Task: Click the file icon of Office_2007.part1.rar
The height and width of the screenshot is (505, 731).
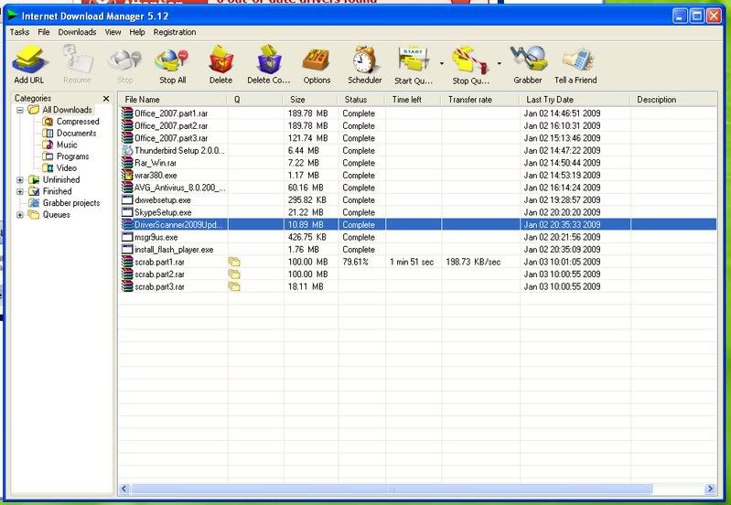Action: pyautogui.click(x=127, y=113)
